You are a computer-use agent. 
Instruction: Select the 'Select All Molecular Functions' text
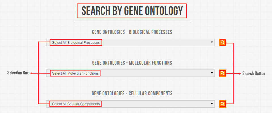click(x=75, y=73)
